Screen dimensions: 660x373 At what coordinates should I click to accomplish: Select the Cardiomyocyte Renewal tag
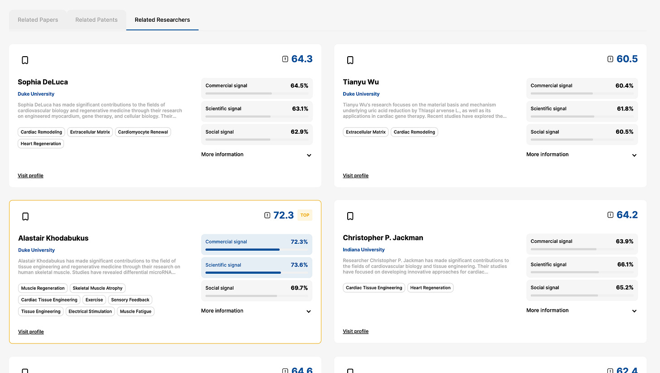click(x=143, y=132)
